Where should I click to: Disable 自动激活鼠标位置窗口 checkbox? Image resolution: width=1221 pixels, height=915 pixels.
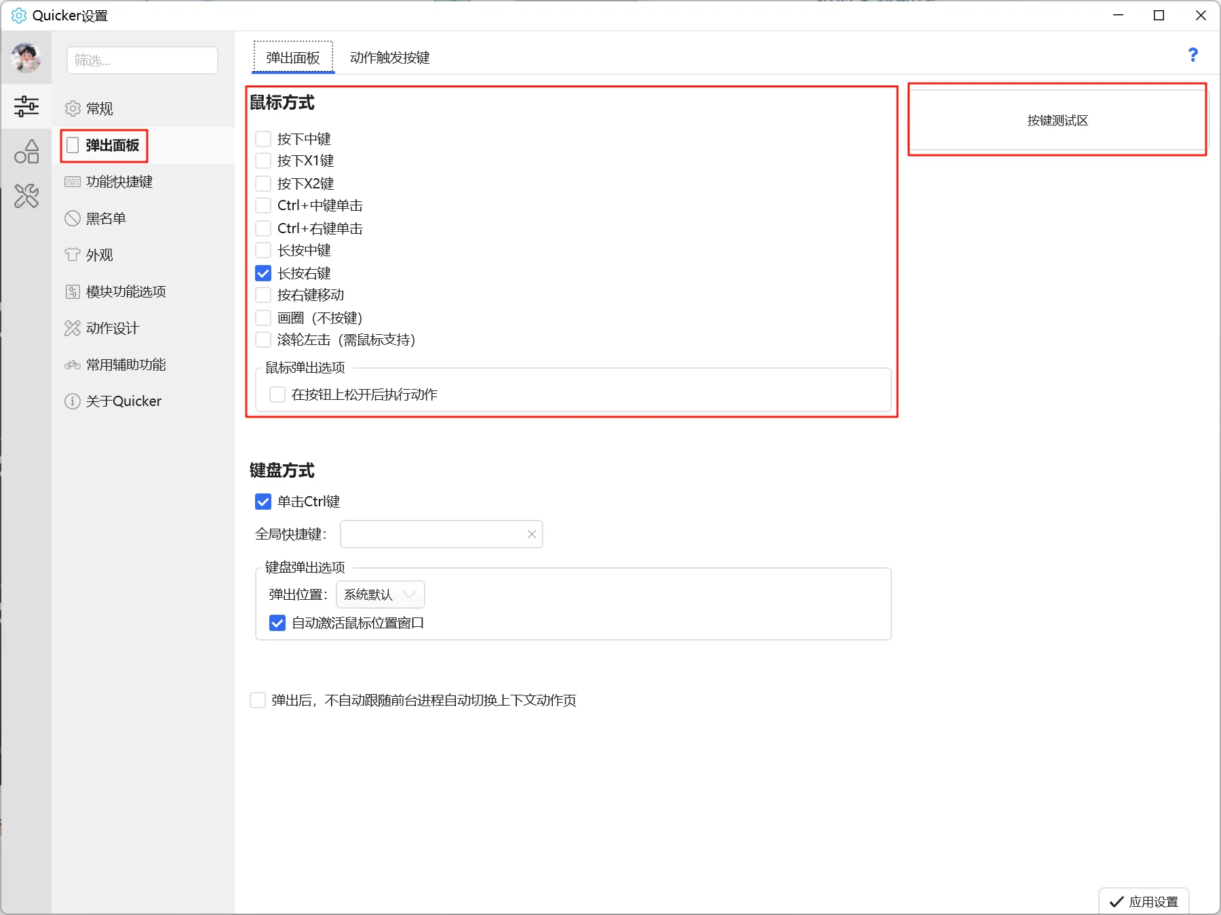277,623
